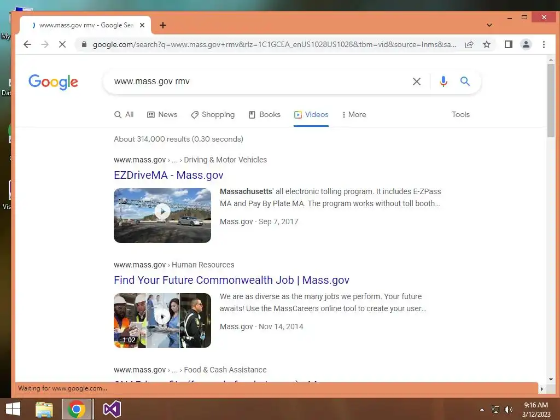Screen dimensions: 560x420
Task: Click the vertical page scrollbar thumb
Action: click(551, 101)
